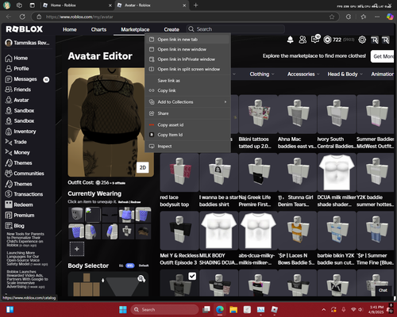Expand the Head & Body dropdown
This screenshot has width=397, height=317.
click(x=345, y=74)
